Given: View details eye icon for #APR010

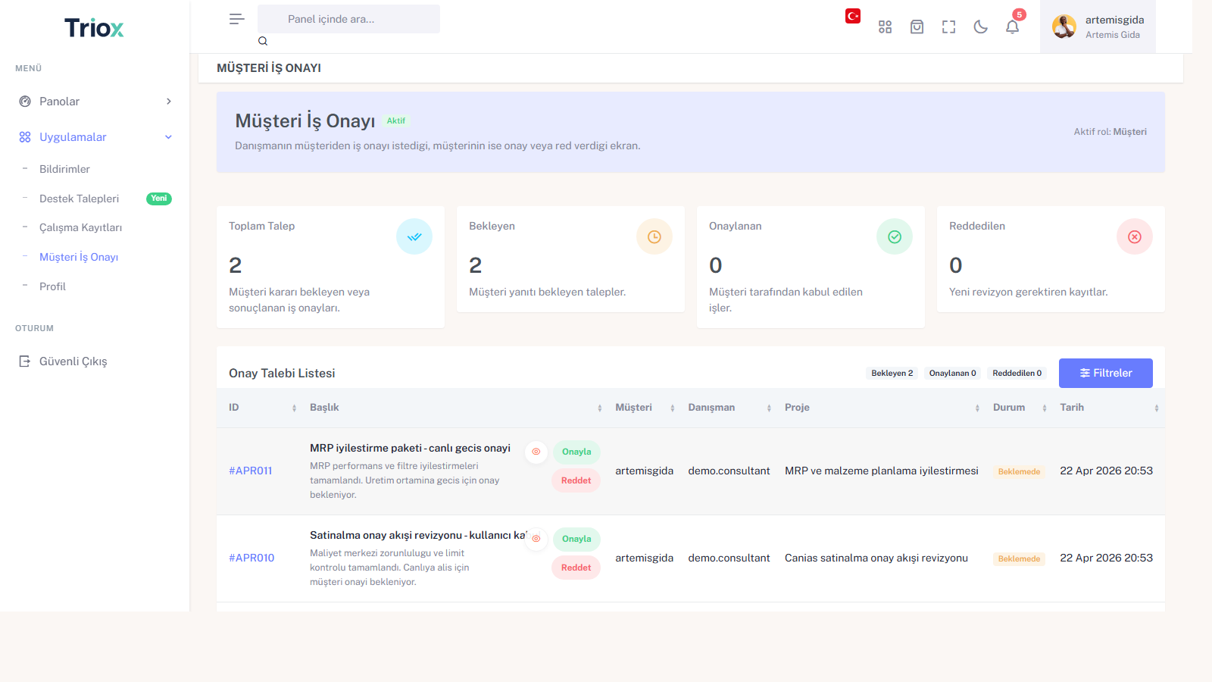Looking at the screenshot, I should click(536, 539).
